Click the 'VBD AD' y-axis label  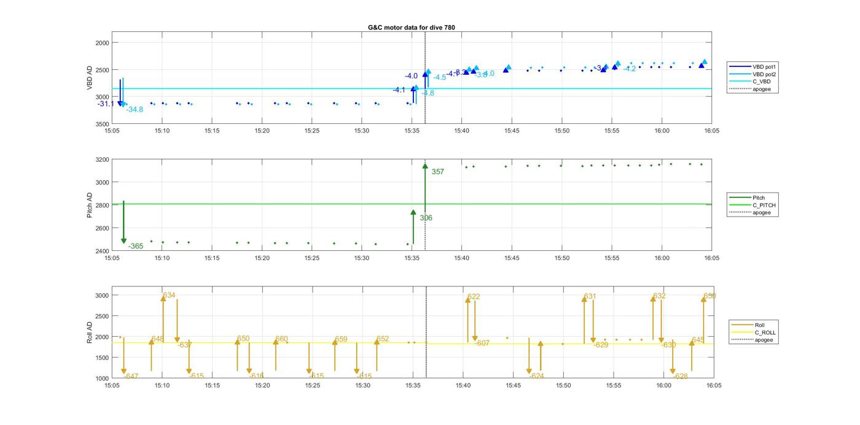point(90,78)
